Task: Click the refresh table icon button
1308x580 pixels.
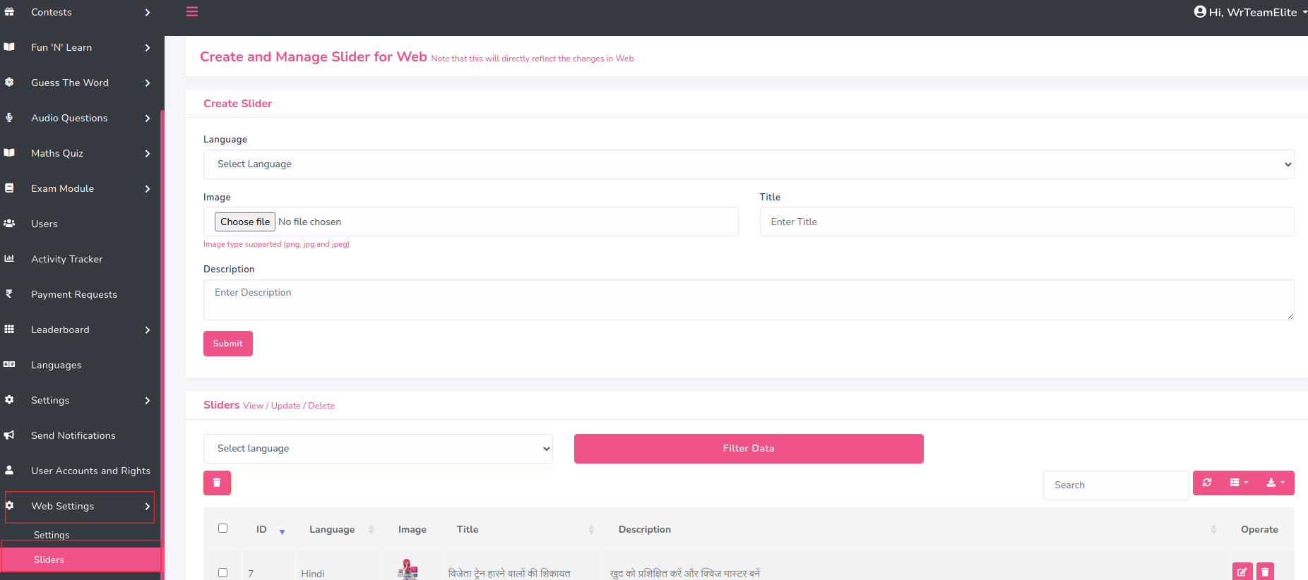Action: point(1207,483)
